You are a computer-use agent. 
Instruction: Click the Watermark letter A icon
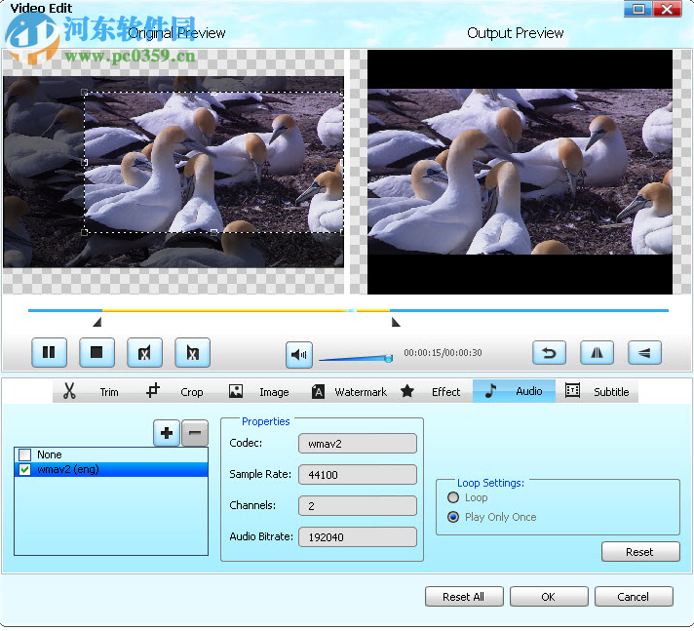pos(318,391)
